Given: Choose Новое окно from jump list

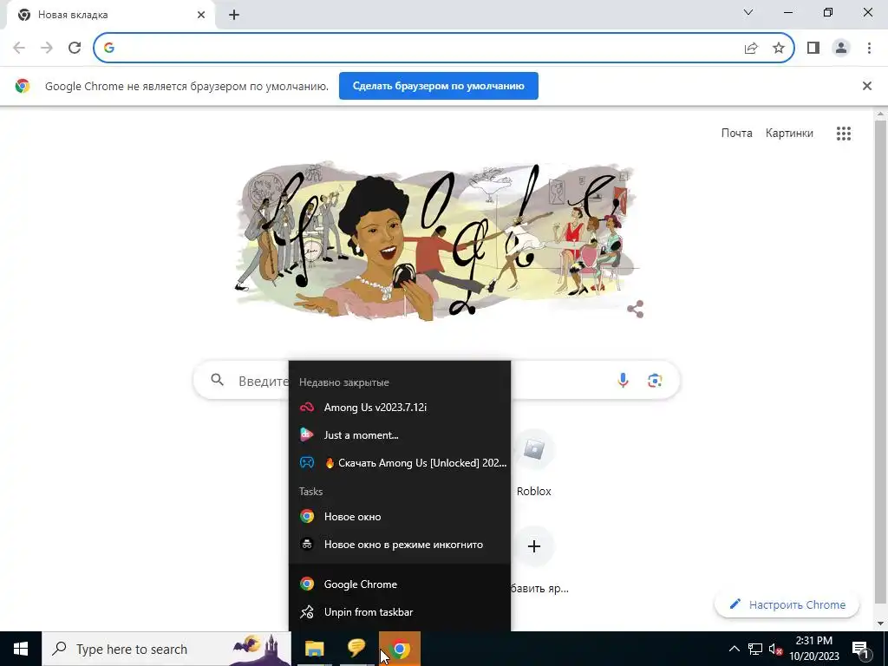Looking at the screenshot, I should coord(400,517).
